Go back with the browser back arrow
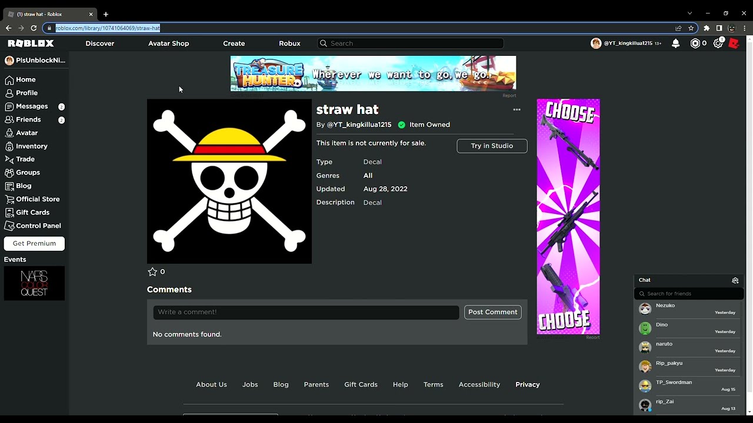 [x=8, y=28]
